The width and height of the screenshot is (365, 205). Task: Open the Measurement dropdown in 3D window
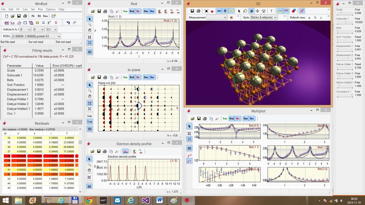[216, 17]
